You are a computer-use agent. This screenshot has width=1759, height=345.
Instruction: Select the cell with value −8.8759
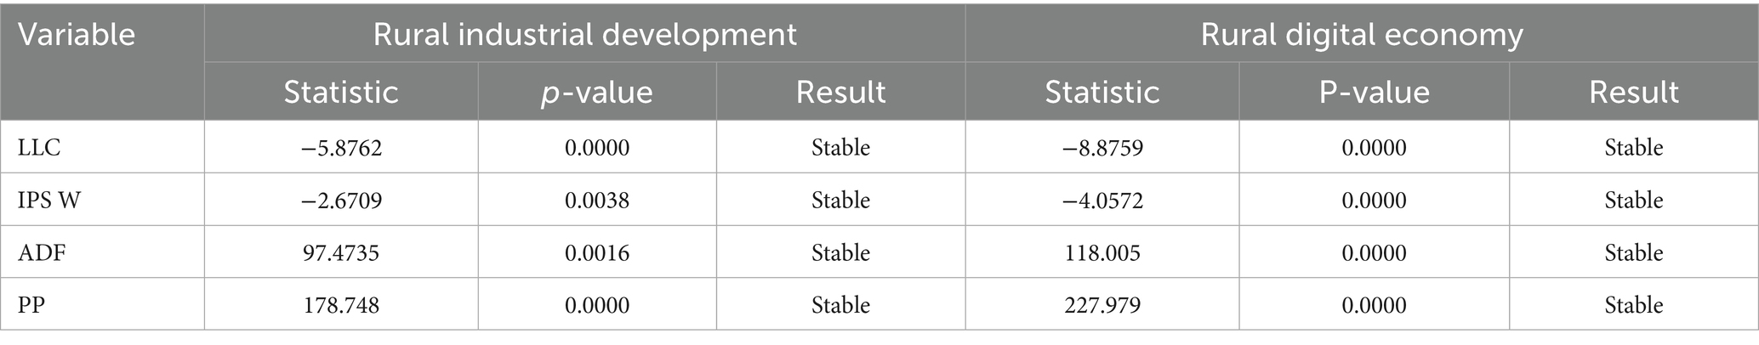(x=1102, y=147)
